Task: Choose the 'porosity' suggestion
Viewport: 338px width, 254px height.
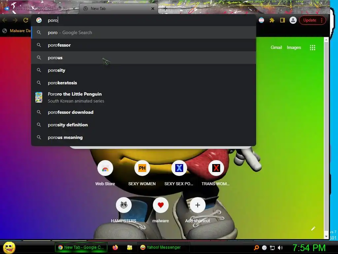Action: (x=144, y=70)
